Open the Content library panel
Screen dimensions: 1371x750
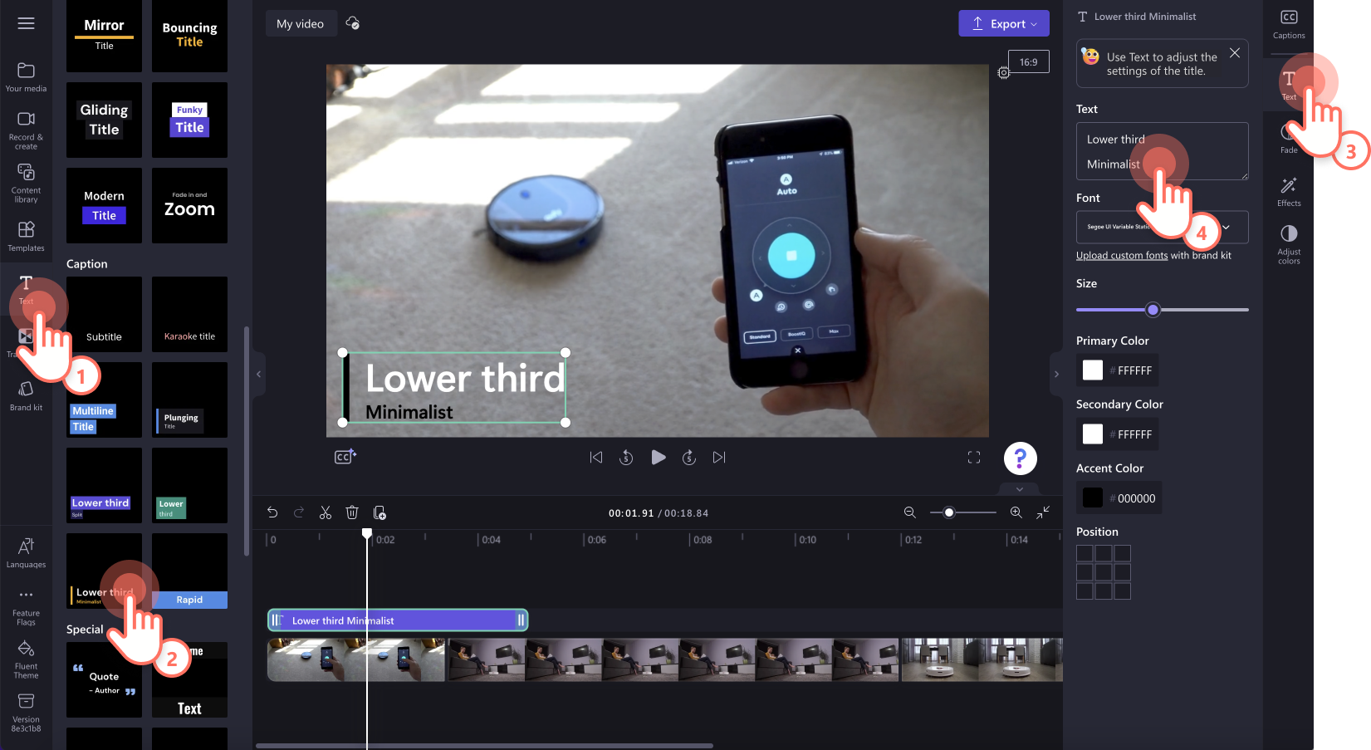pos(26,183)
